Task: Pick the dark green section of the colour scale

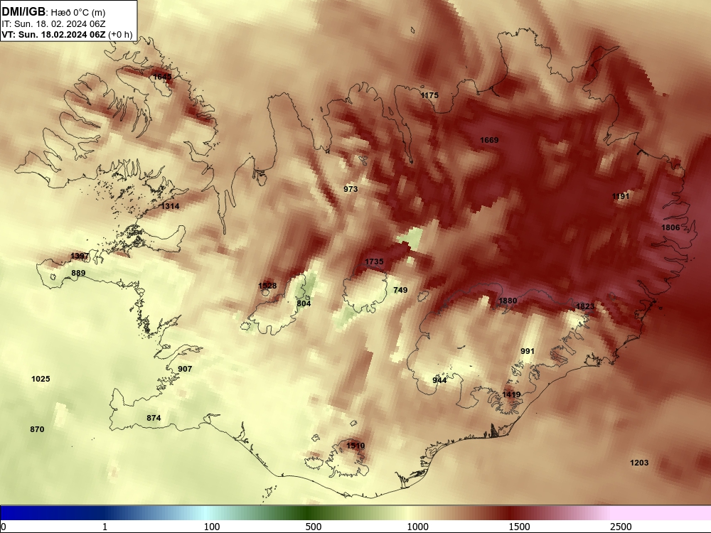Action: click(309, 513)
